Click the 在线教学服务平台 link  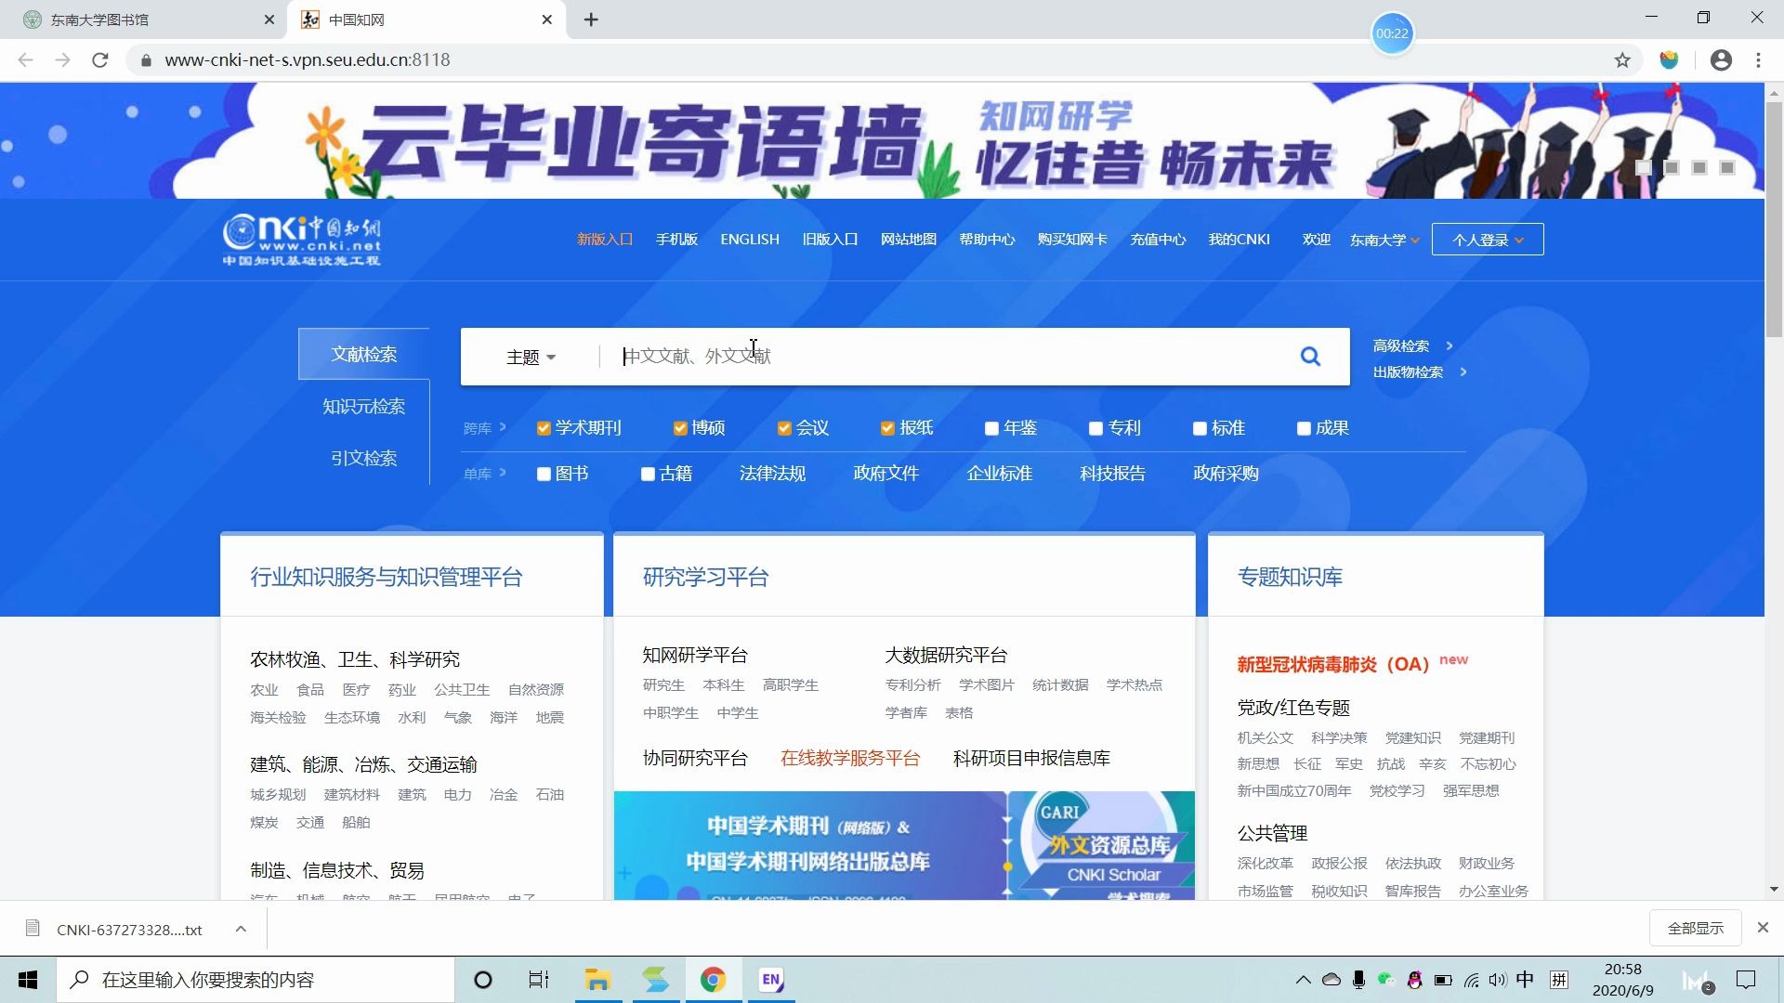pos(850,758)
